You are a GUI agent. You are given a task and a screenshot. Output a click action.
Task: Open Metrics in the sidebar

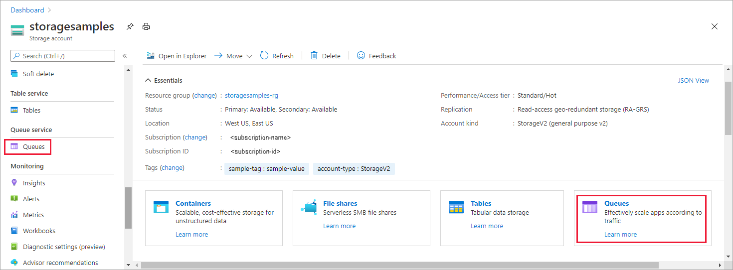coord(33,215)
